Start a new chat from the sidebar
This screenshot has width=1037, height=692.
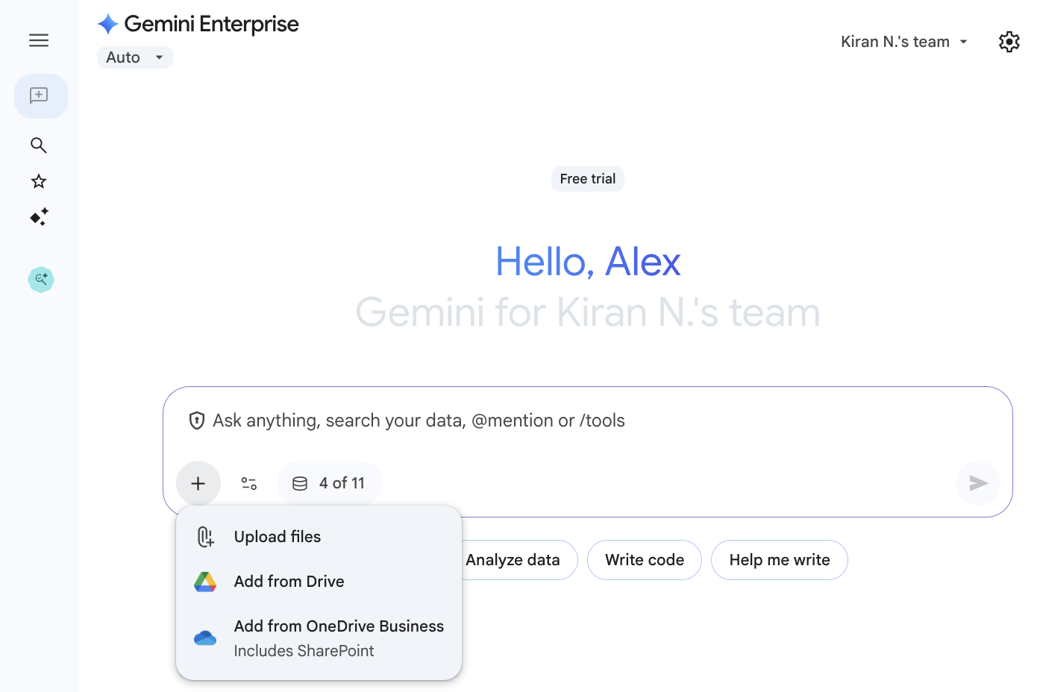[40, 95]
